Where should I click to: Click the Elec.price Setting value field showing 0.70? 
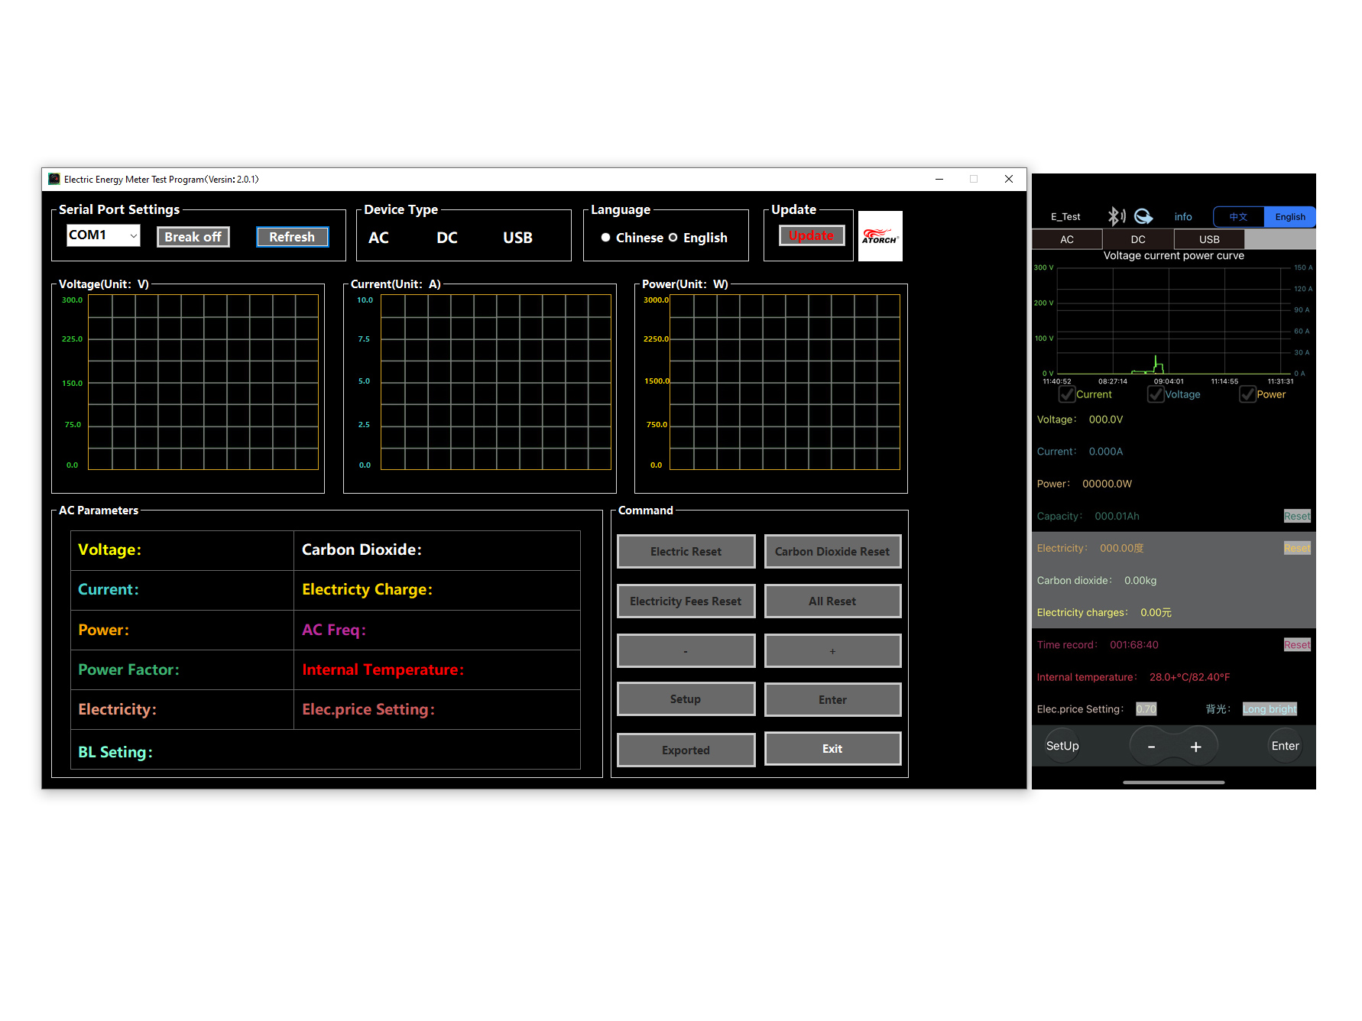pos(1146,708)
